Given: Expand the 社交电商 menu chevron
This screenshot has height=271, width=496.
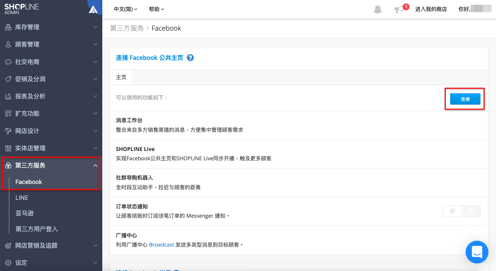Looking at the screenshot, I should tap(95, 62).
